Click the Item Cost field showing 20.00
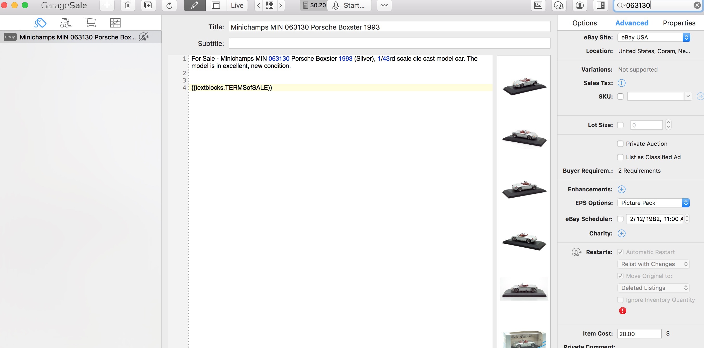The width and height of the screenshot is (704, 348). (639, 333)
